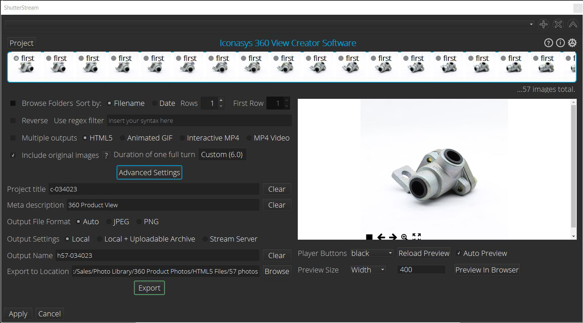Image resolution: width=583 pixels, height=323 pixels.
Task: Click the Apply button
Action: point(18,314)
